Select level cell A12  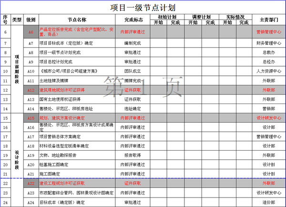(x=31, y=90)
